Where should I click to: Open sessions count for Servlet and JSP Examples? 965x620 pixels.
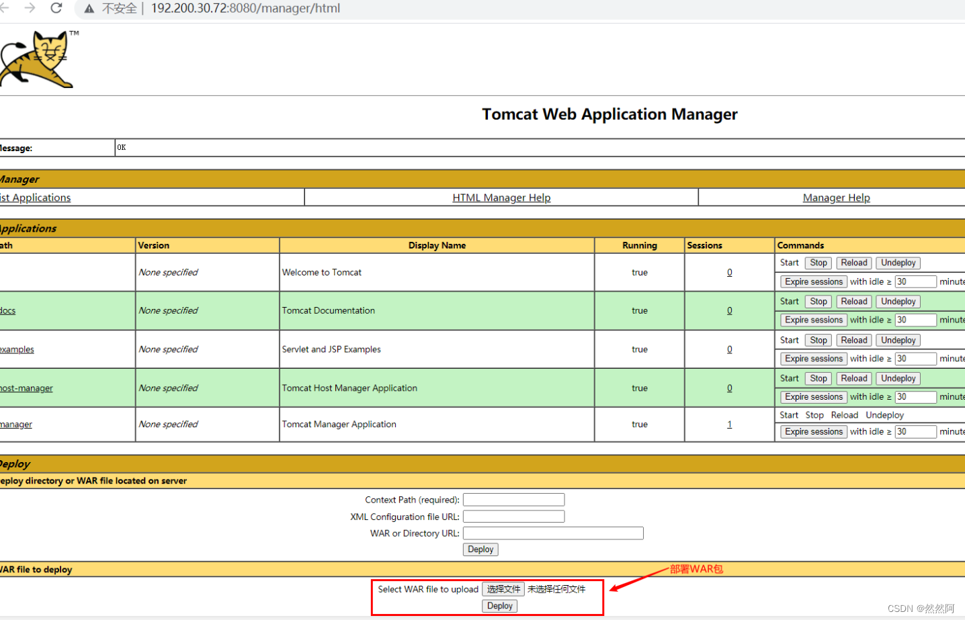point(729,349)
